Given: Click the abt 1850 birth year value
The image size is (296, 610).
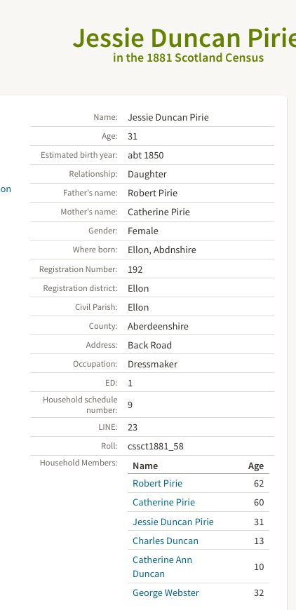Looking at the screenshot, I should click(145, 155).
